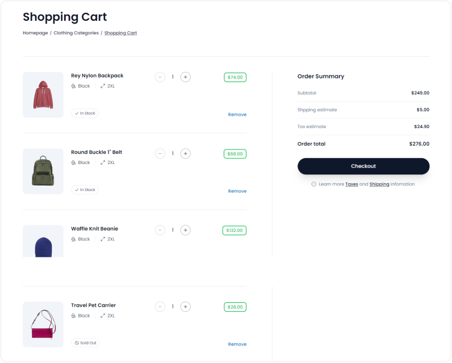Click the info icon beside Learn more
The width and height of the screenshot is (452, 363).
tap(314, 184)
